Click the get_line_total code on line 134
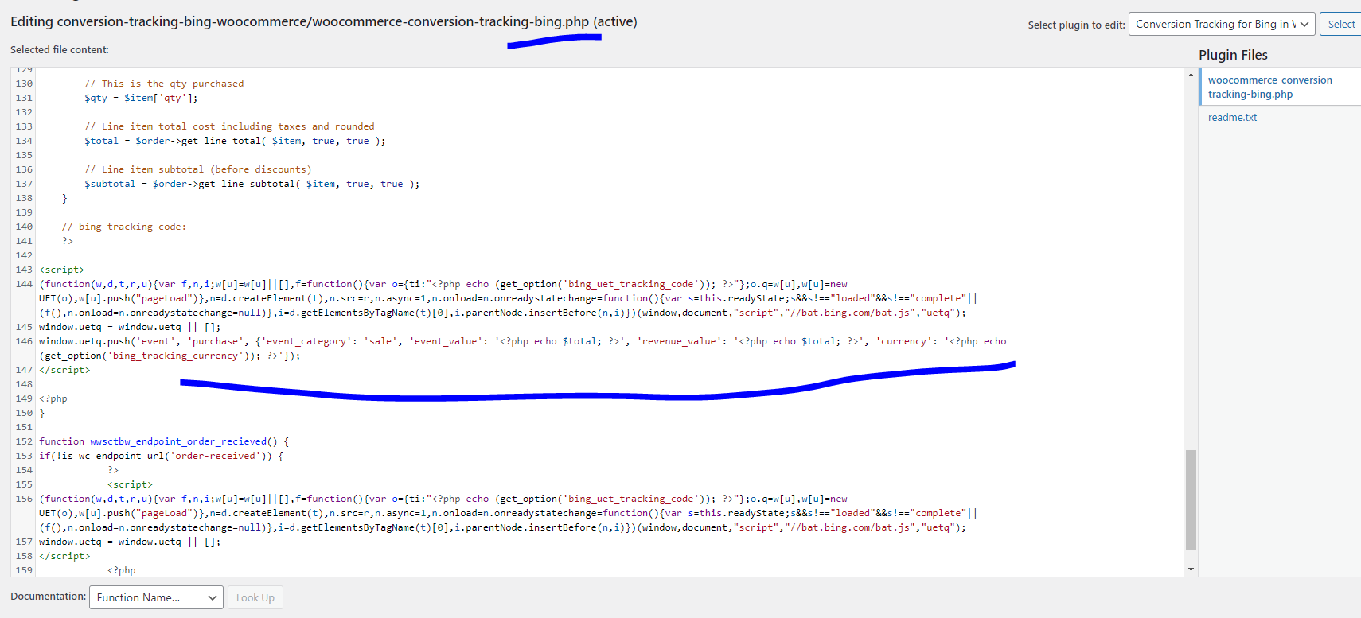 235,141
